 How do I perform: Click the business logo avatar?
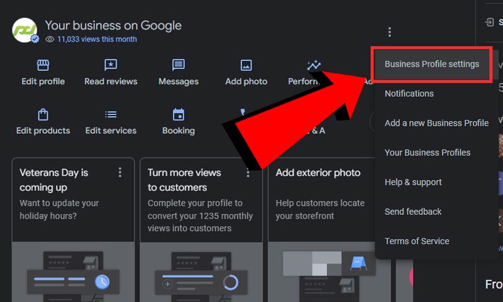25,30
